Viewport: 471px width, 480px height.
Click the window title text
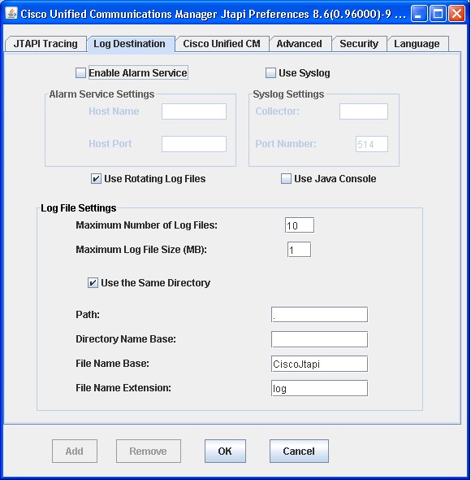[213, 14]
